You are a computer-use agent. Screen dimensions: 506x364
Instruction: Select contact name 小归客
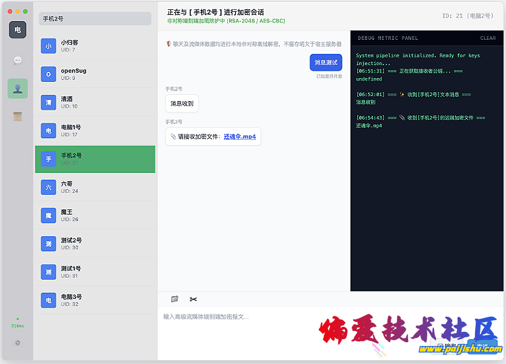pos(70,42)
